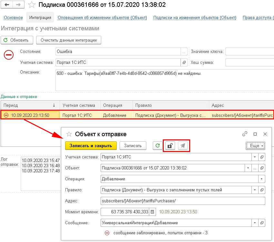Click the Адрес field in dialog

tap(183, 201)
